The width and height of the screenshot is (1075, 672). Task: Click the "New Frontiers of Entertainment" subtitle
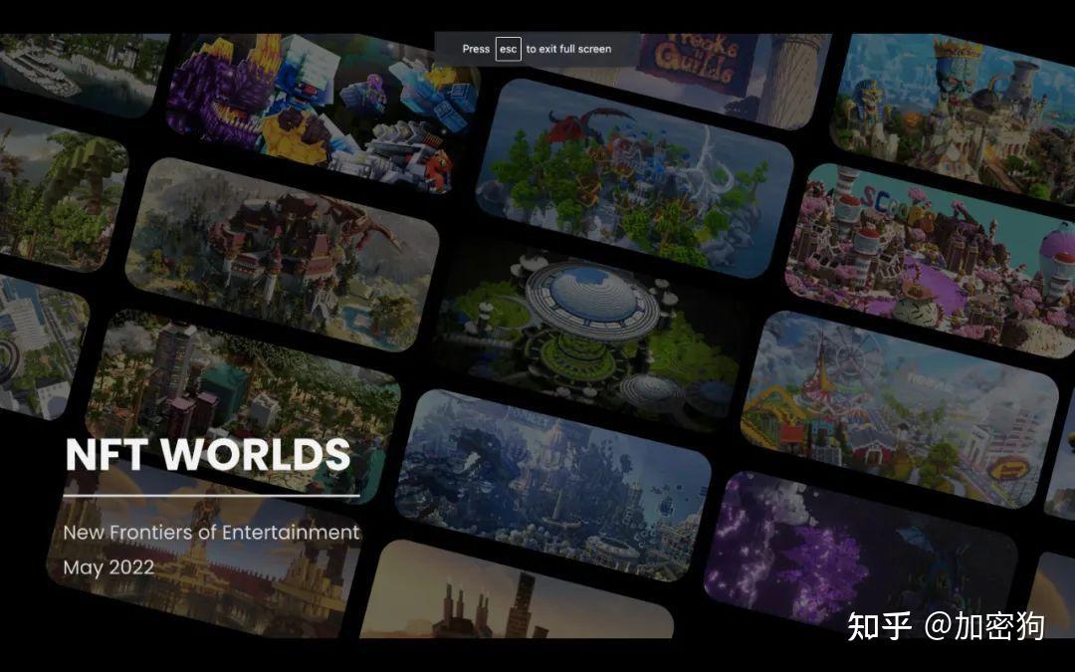click(x=211, y=533)
